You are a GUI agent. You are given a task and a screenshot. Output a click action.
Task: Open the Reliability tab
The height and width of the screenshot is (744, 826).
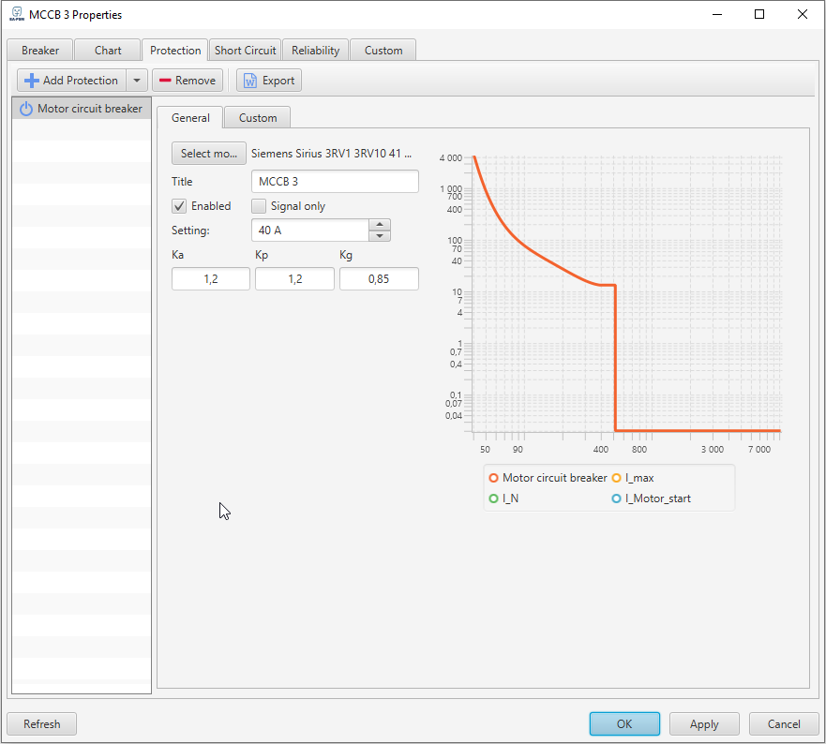coord(316,51)
